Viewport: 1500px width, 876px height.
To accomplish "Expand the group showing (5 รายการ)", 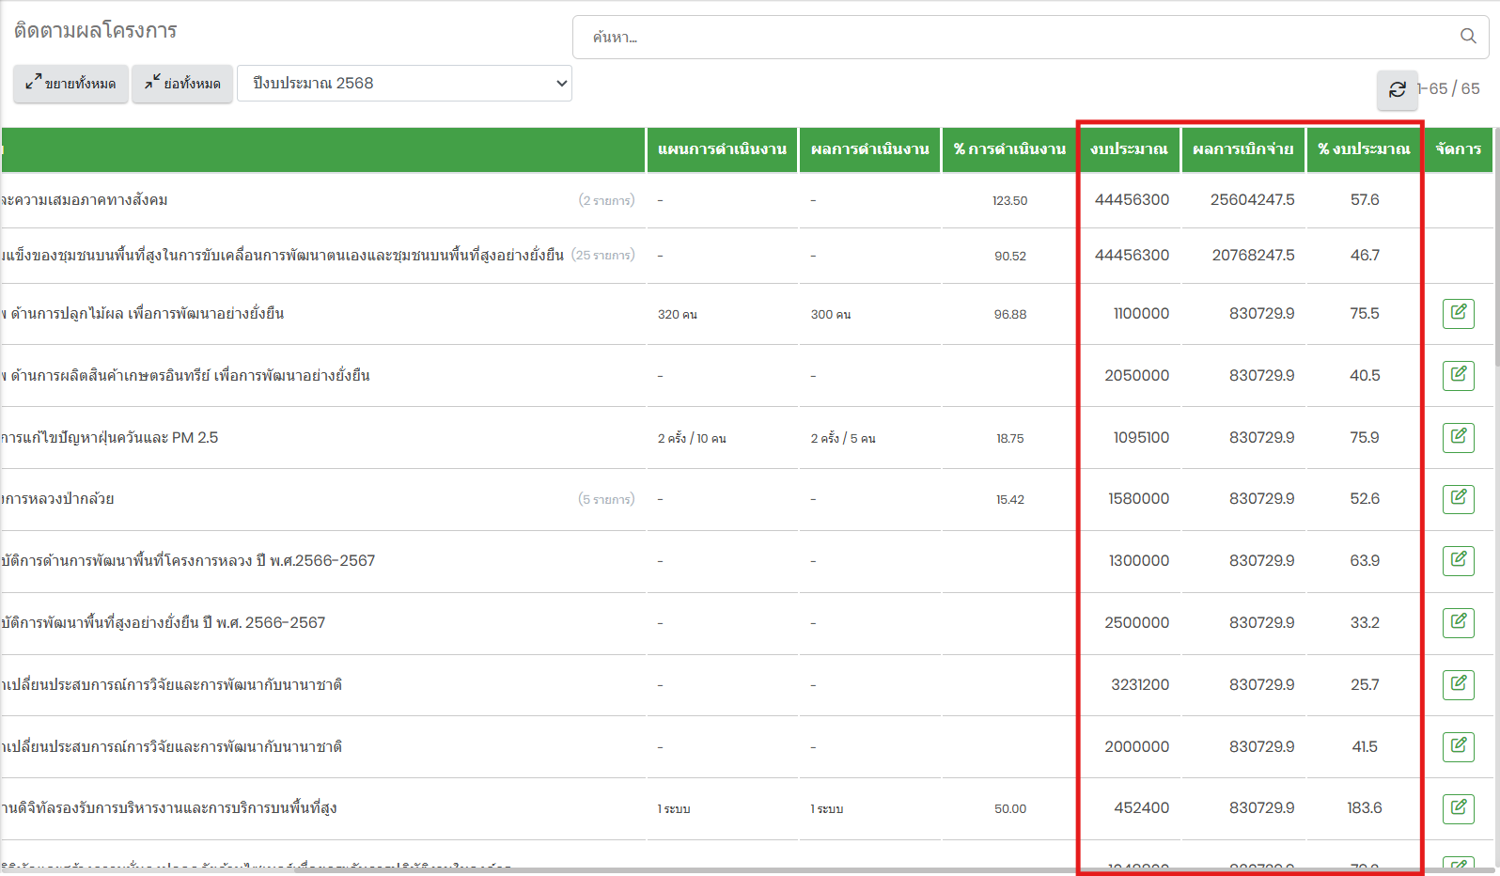I will [606, 499].
